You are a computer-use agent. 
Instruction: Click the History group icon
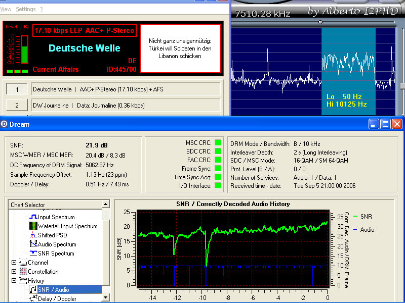coord(23,281)
